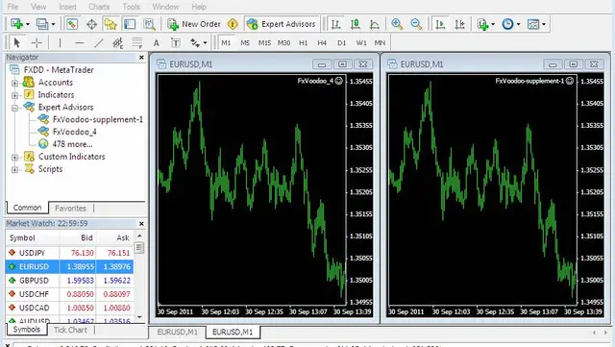
Task: Select the trendline tool
Action: click(99, 42)
